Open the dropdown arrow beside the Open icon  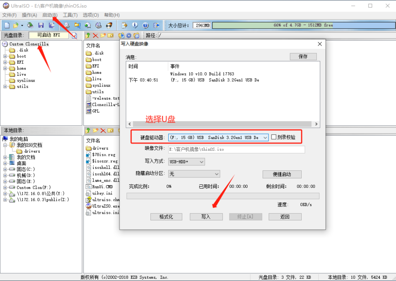click(x=22, y=26)
